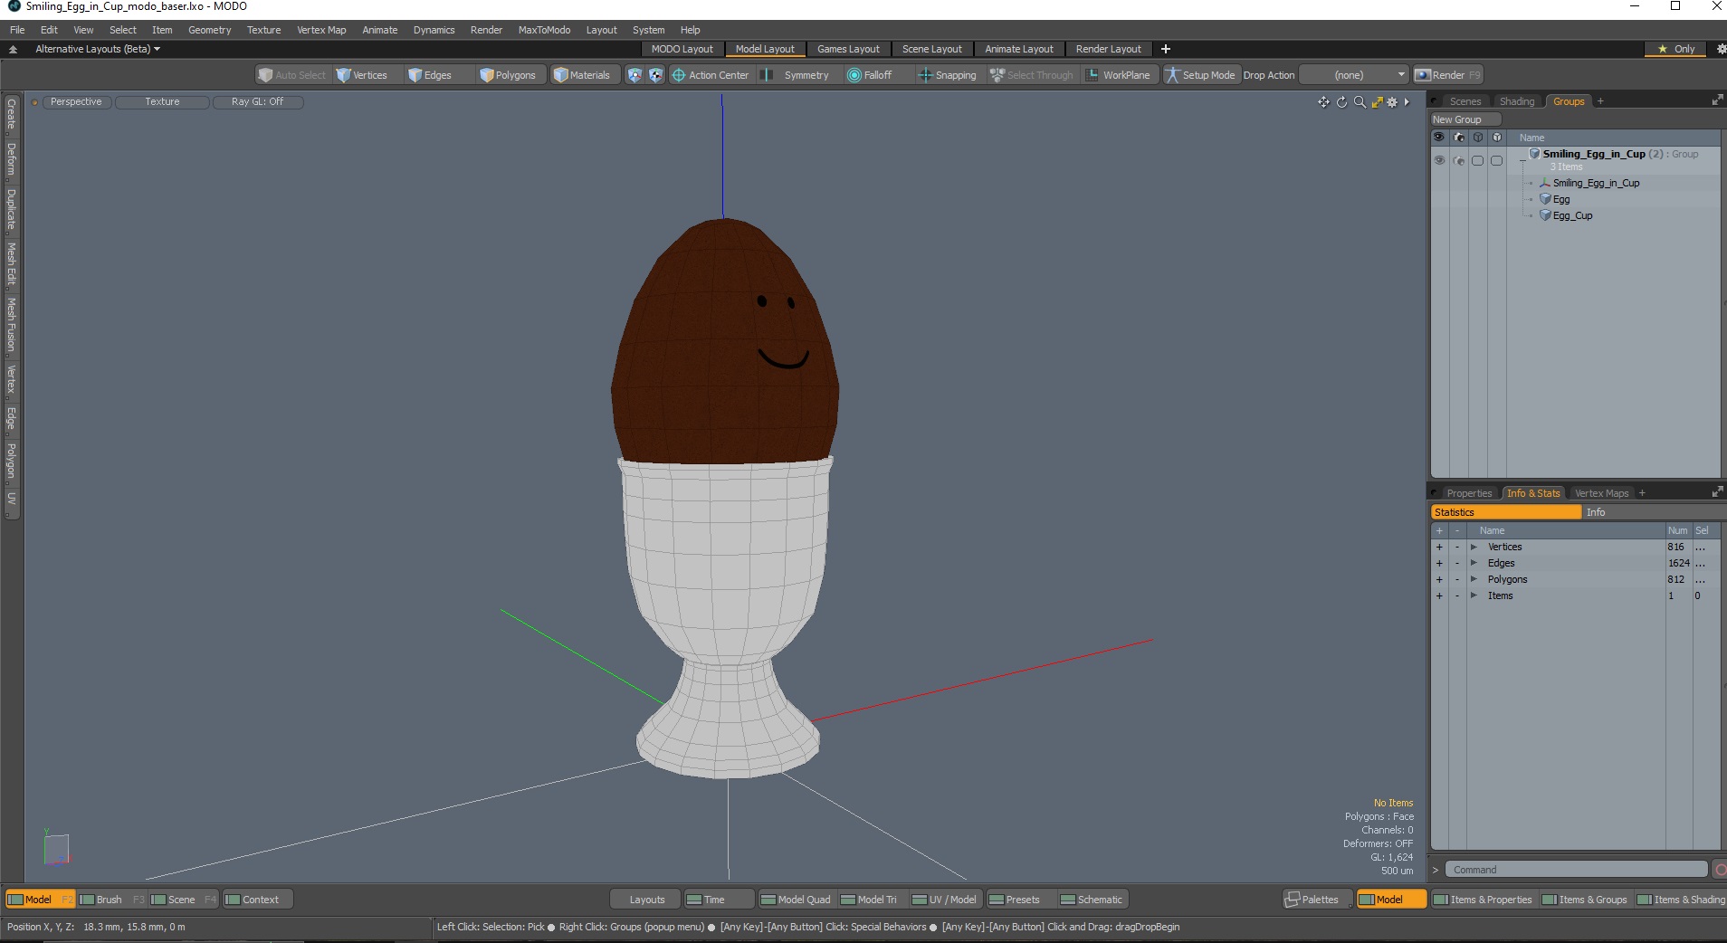Click the Pivots/Center selection mode icon
This screenshot has width=1727, height=943.
coord(655,75)
